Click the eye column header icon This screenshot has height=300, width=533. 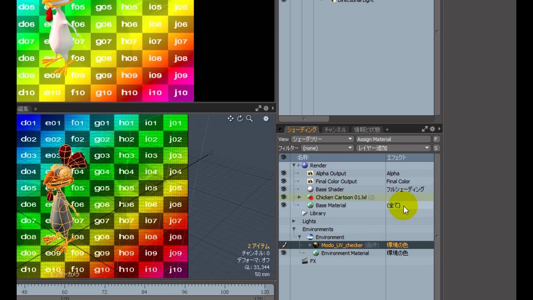pyautogui.click(x=284, y=157)
